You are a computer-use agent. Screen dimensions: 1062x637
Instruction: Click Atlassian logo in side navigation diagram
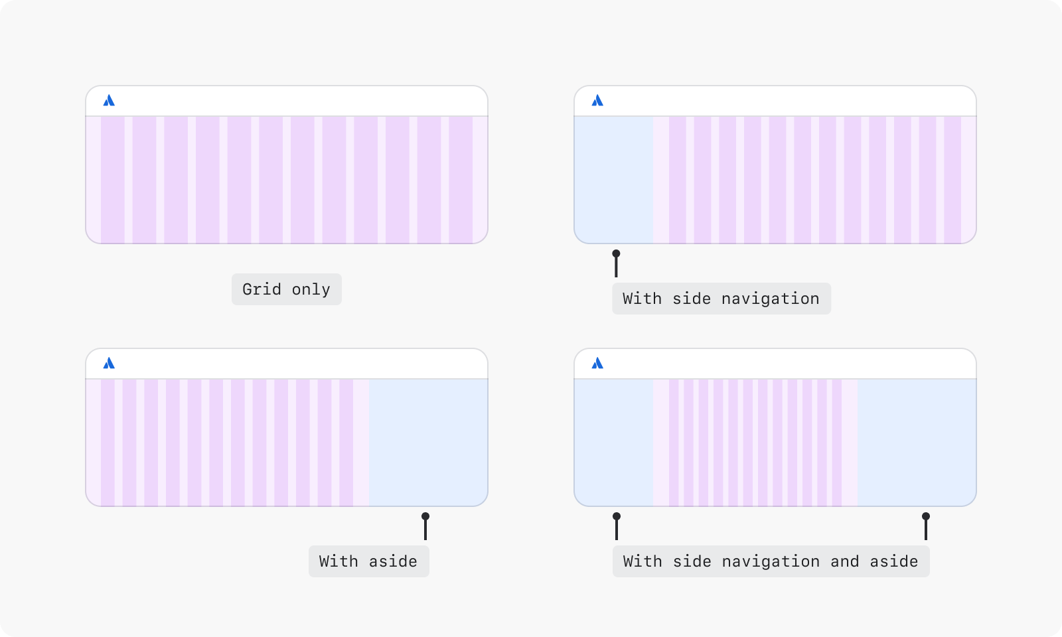(x=597, y=100)
